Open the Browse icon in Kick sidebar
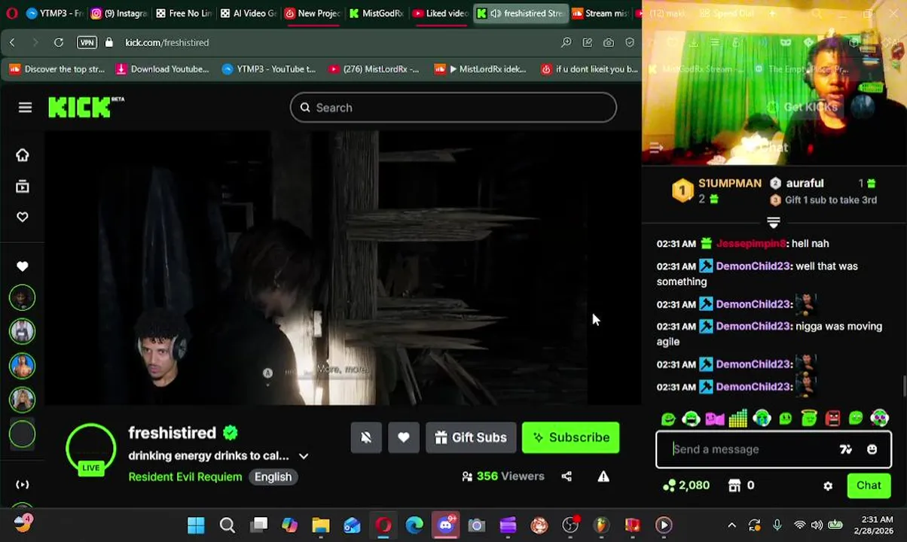The width and height of the screenshot is (907, 542). [23, 186]
